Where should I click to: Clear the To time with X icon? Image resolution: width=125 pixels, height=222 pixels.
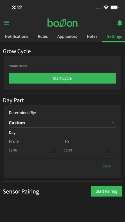coord(109,152)
